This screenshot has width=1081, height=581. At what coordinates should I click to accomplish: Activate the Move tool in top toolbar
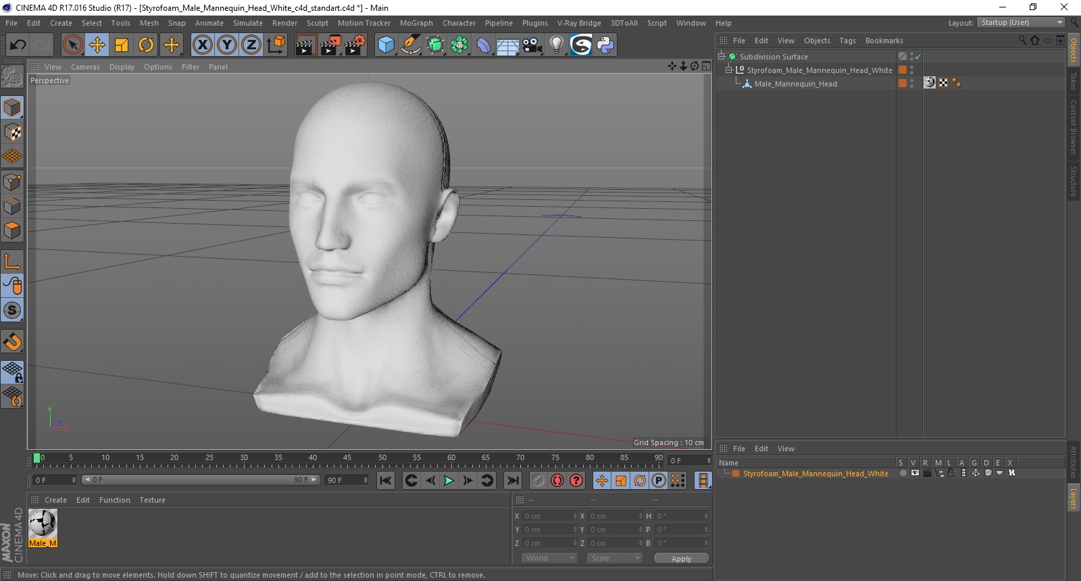[97, 45]
